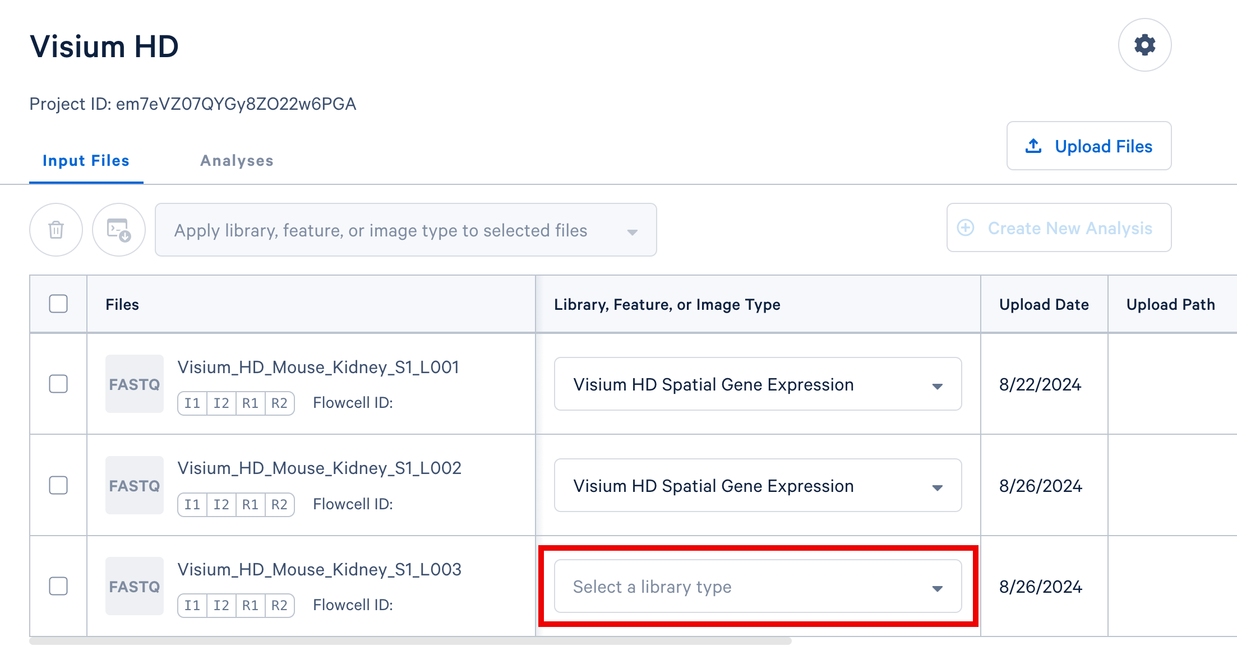Select the L003 file row checkbox
This screenshot has height=660, width=1237.
[58, 587]
